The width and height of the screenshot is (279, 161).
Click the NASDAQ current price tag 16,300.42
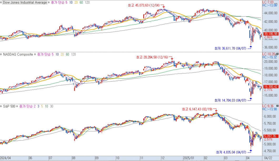coord(271,86)
